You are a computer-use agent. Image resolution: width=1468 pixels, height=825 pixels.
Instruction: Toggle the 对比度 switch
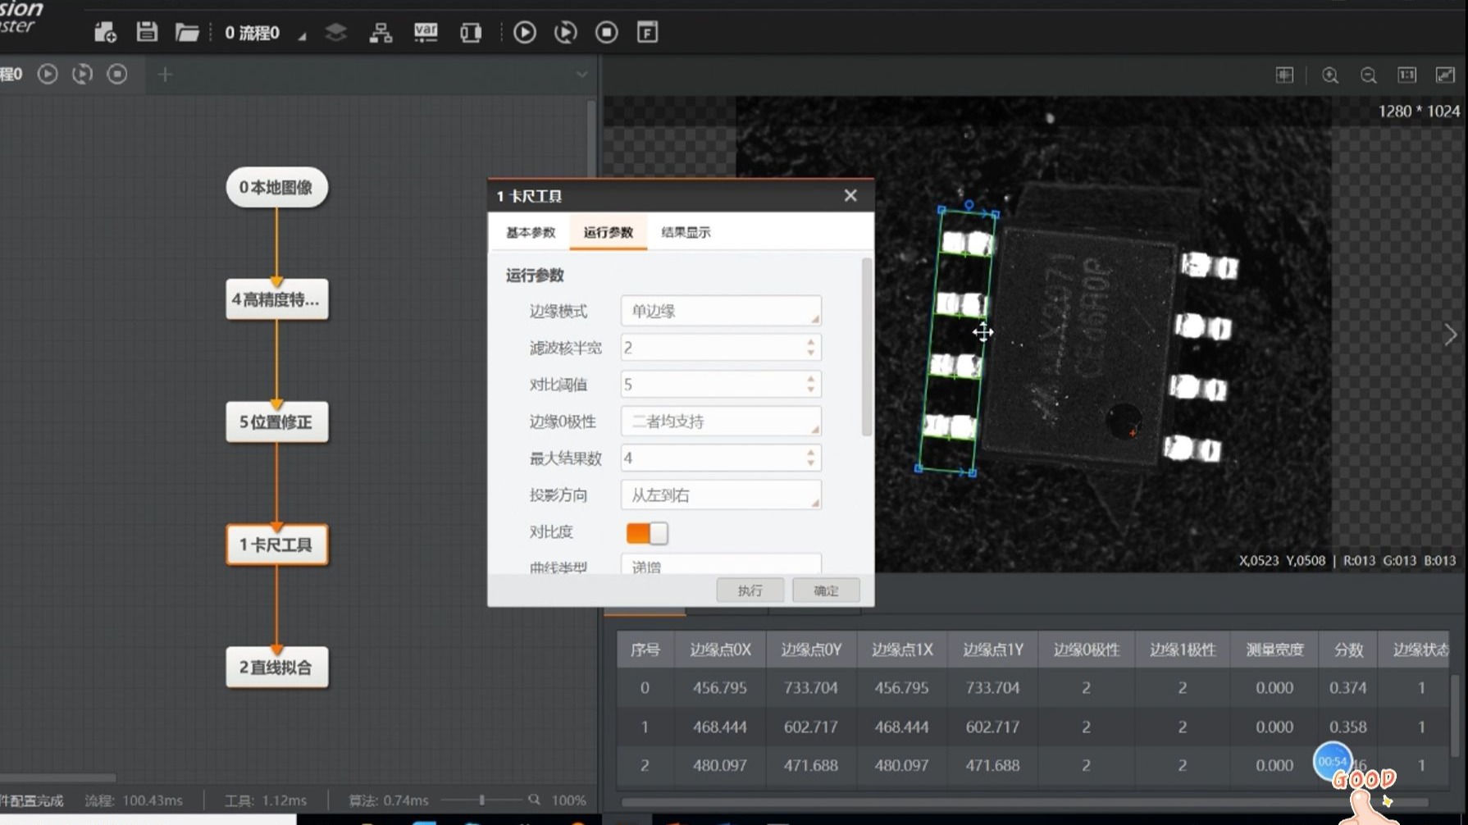tap(647, 533)
